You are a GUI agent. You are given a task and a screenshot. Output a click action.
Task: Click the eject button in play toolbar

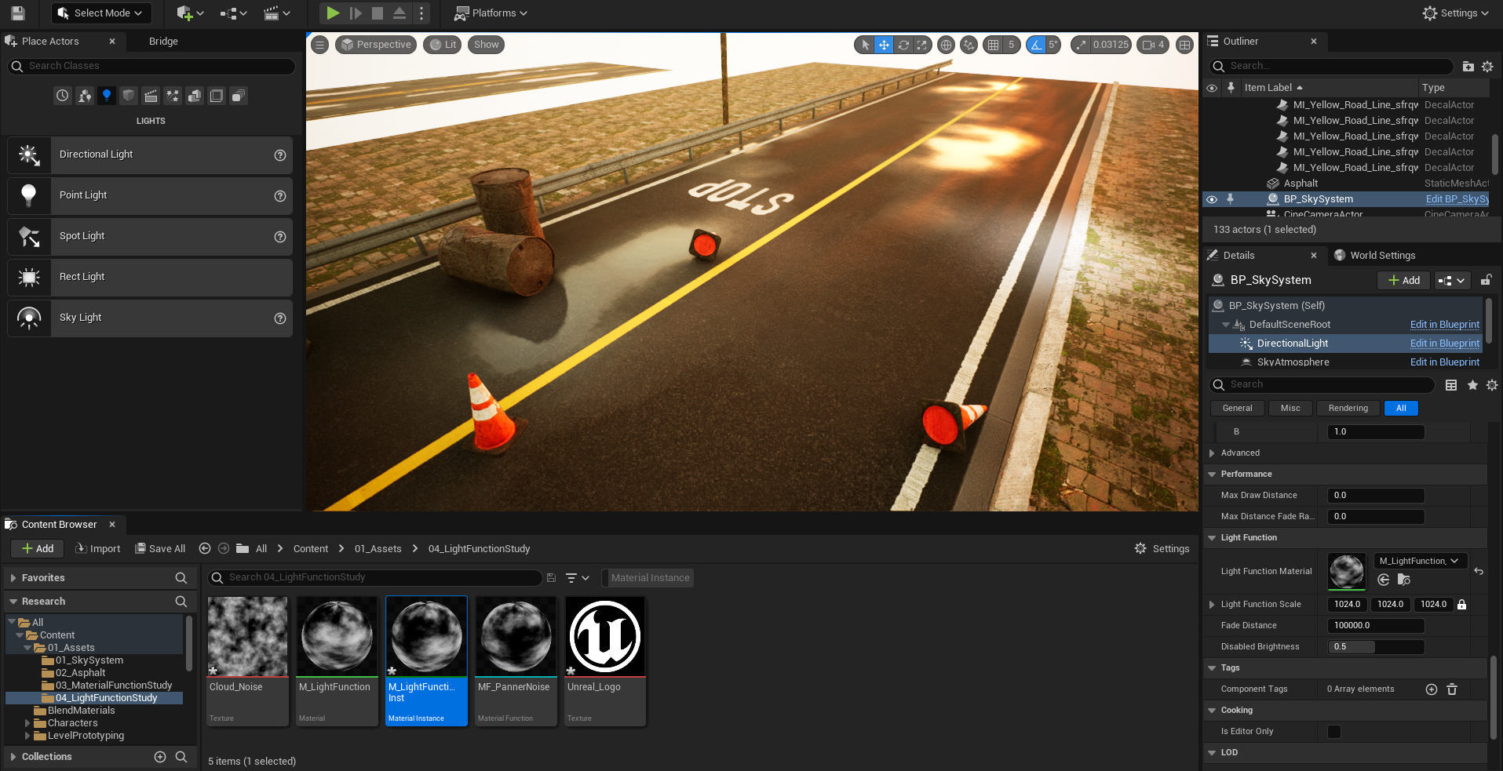tap(399, 13)
